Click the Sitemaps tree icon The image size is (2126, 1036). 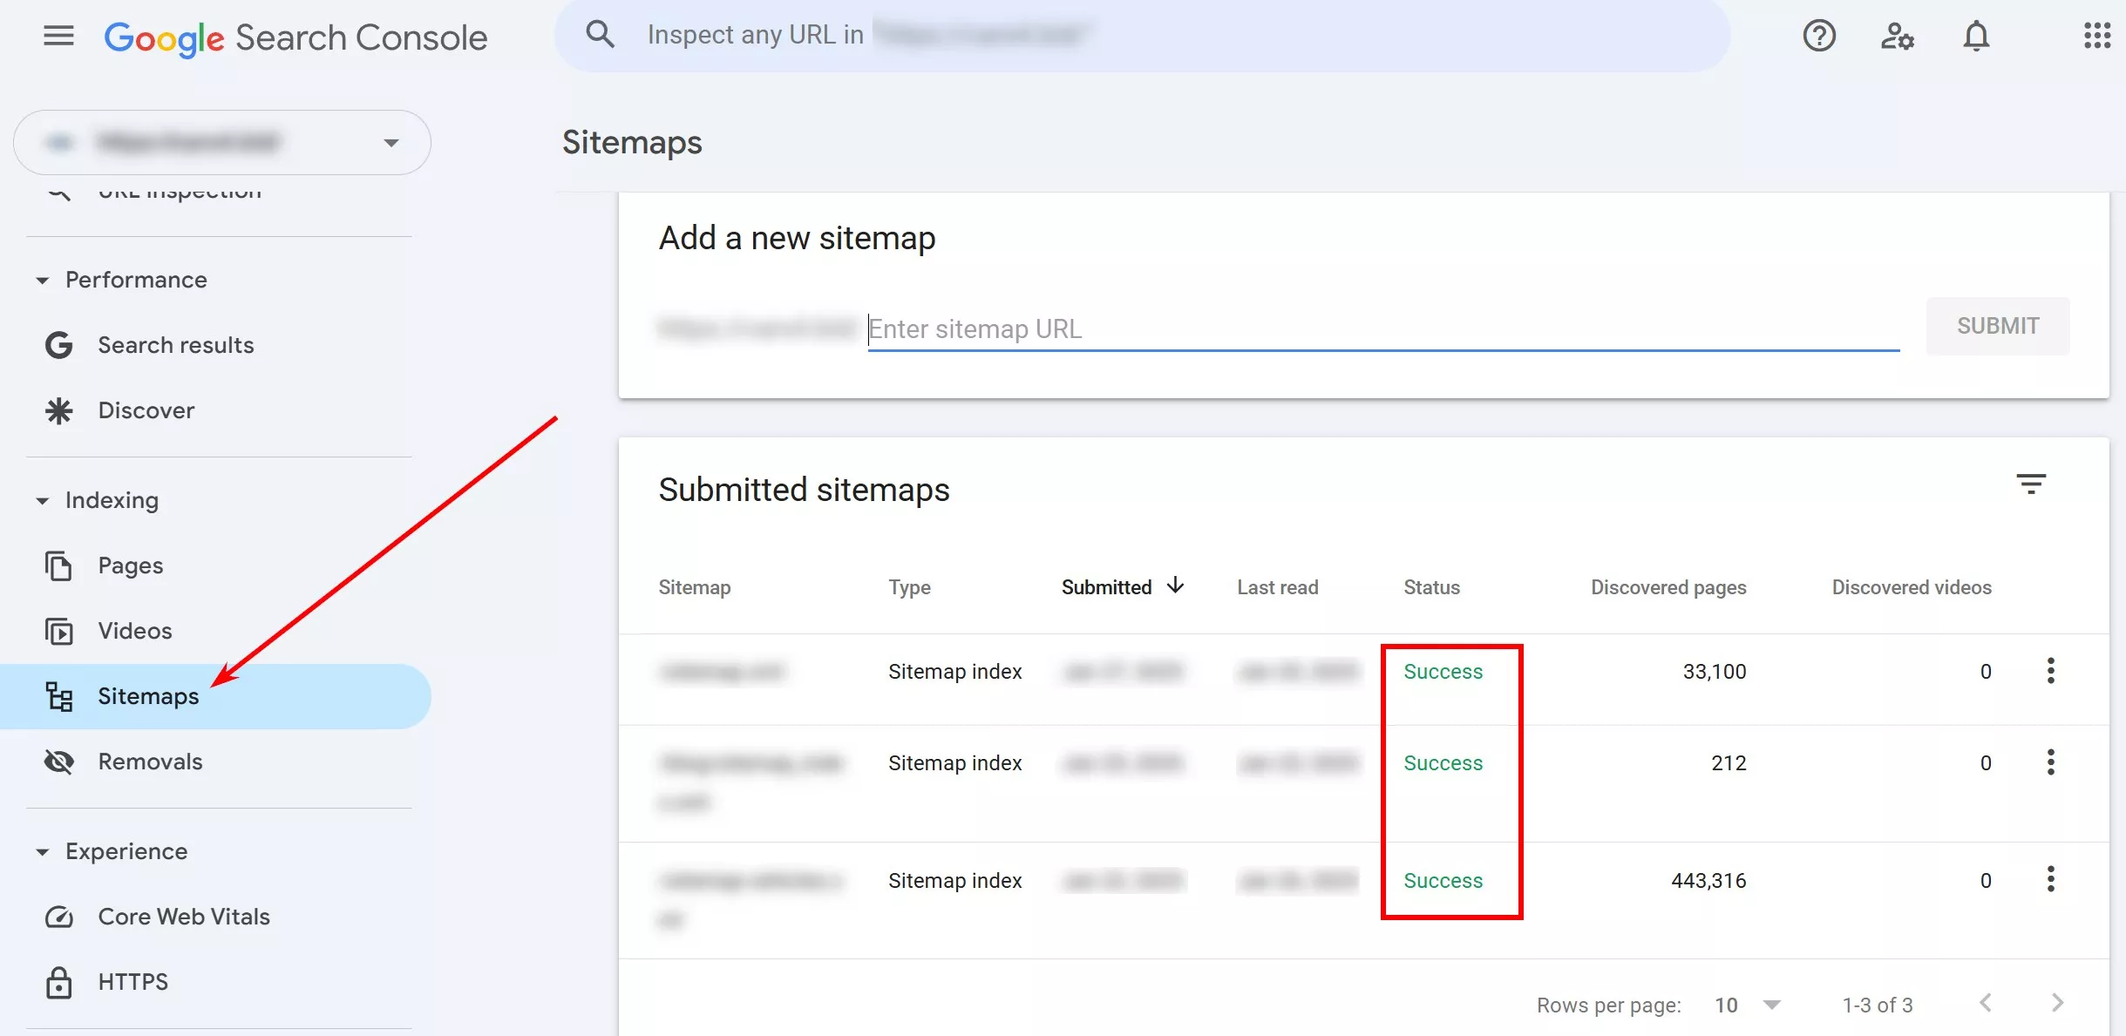coord(58,696)
